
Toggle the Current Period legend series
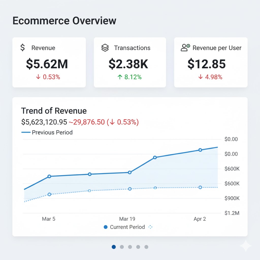click(x=124, y=227)
